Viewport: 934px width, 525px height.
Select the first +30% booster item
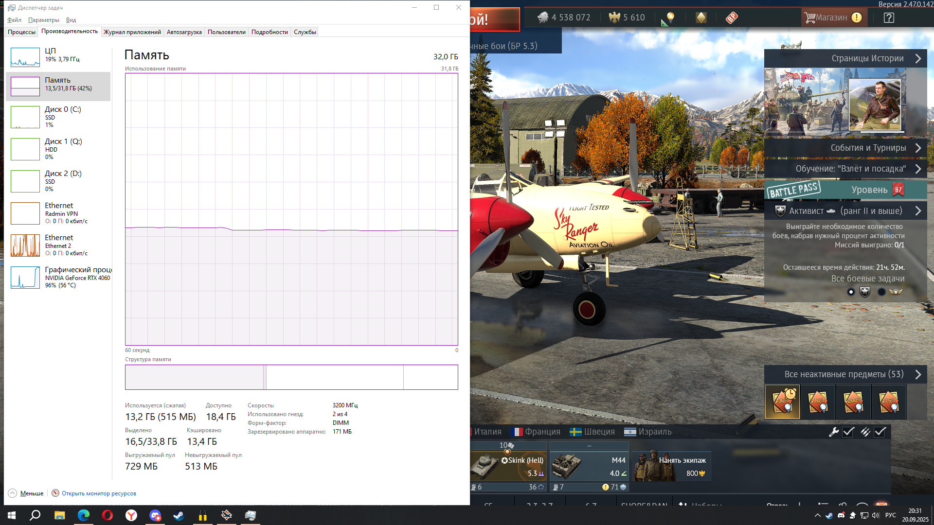(782, 402)
